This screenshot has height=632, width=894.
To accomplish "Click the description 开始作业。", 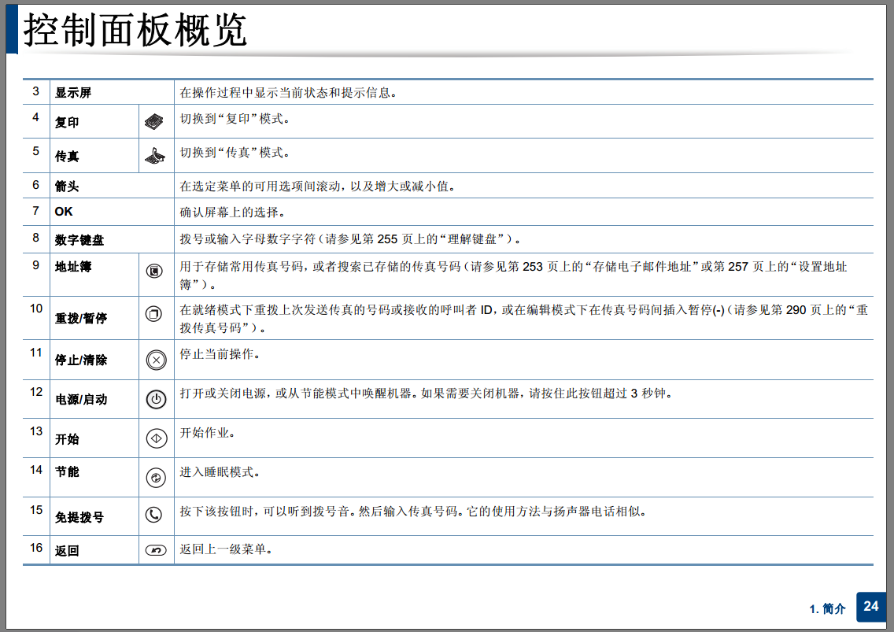I will [x=208, y=433].
